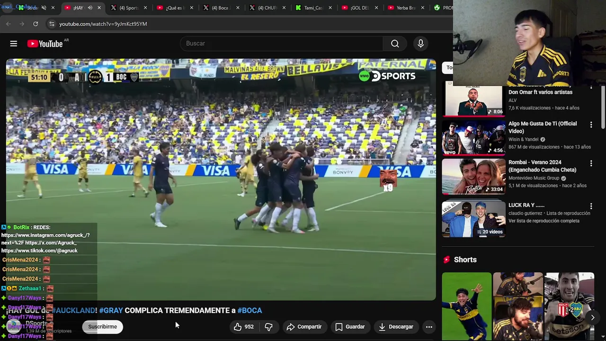Dislike the video with thumbs down
Screen dimensions: 606x341
[269, 327]
